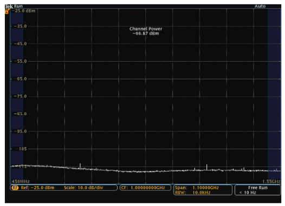Image resolution: width=285 pixels, height=206 pixels.
Task: Click the Auto trigger mode label
Action: coord(260,6)
